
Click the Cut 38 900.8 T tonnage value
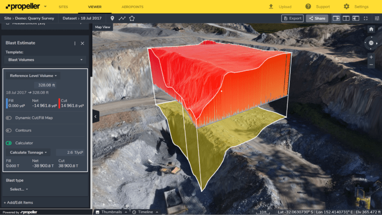68,166
